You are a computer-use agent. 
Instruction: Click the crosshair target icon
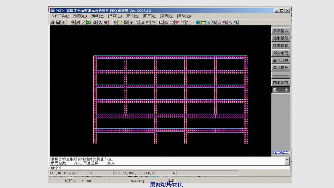(115, 22)
